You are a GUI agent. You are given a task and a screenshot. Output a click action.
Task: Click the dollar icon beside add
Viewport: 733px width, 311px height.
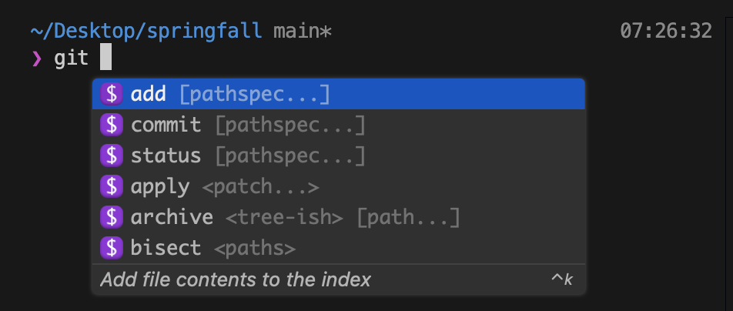click(x=112, y=94)
